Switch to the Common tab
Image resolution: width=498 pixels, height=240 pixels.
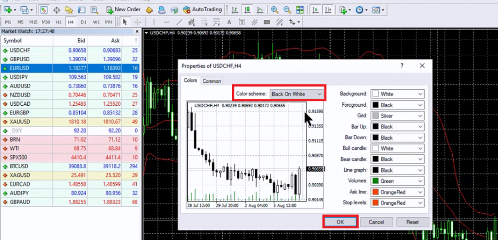click(212, 81)
